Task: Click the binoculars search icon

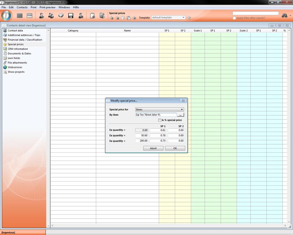Action: point(285,16)
